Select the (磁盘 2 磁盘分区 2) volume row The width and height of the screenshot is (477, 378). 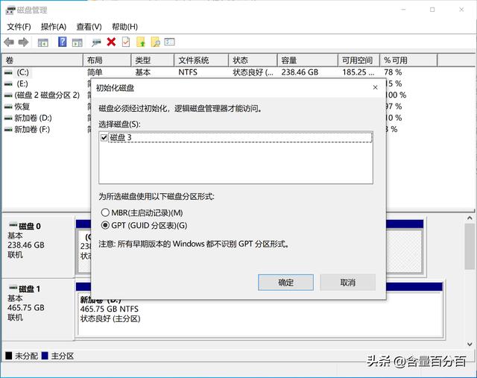click(47, 95)
